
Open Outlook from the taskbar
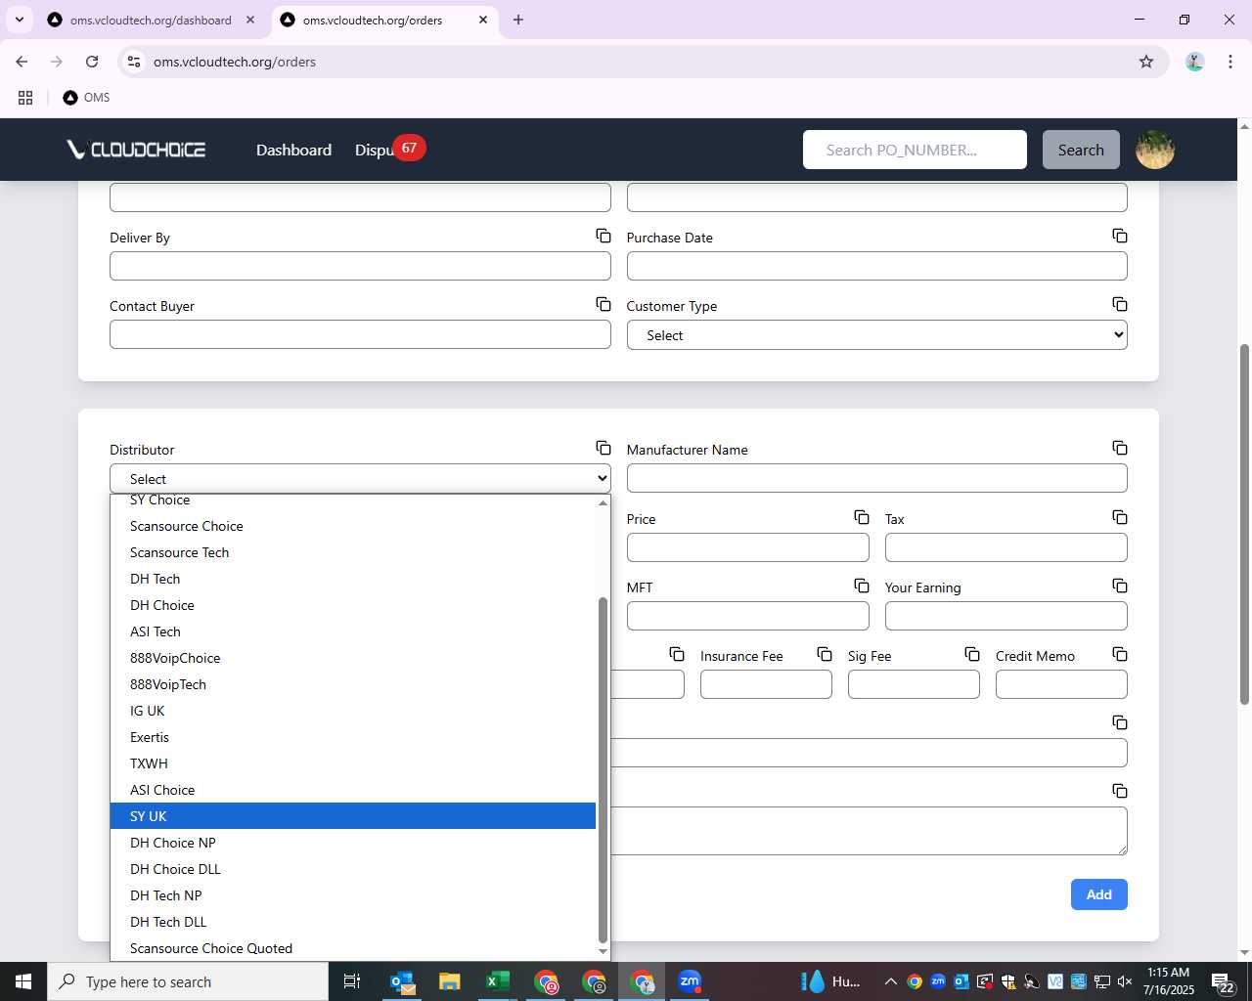402,981
